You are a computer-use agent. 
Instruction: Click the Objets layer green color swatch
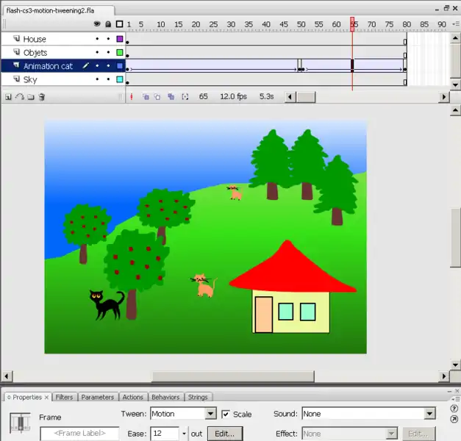(120, 53)
